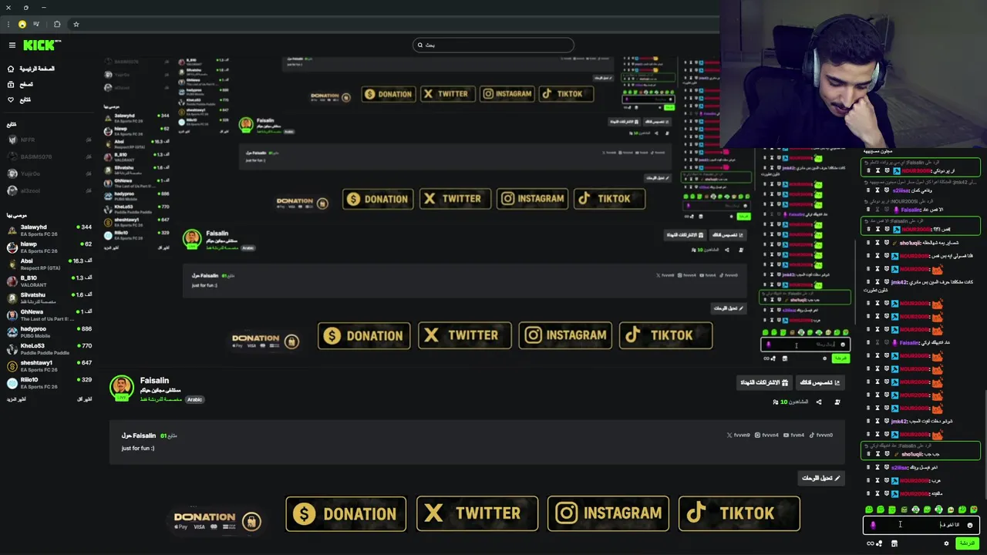
Task: Open GhNewa channel in the main sidebar
Action: pos(49,314)
